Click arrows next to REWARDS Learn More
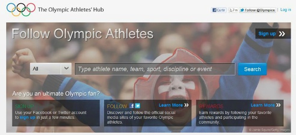296x135 pixels. [278, 105]
